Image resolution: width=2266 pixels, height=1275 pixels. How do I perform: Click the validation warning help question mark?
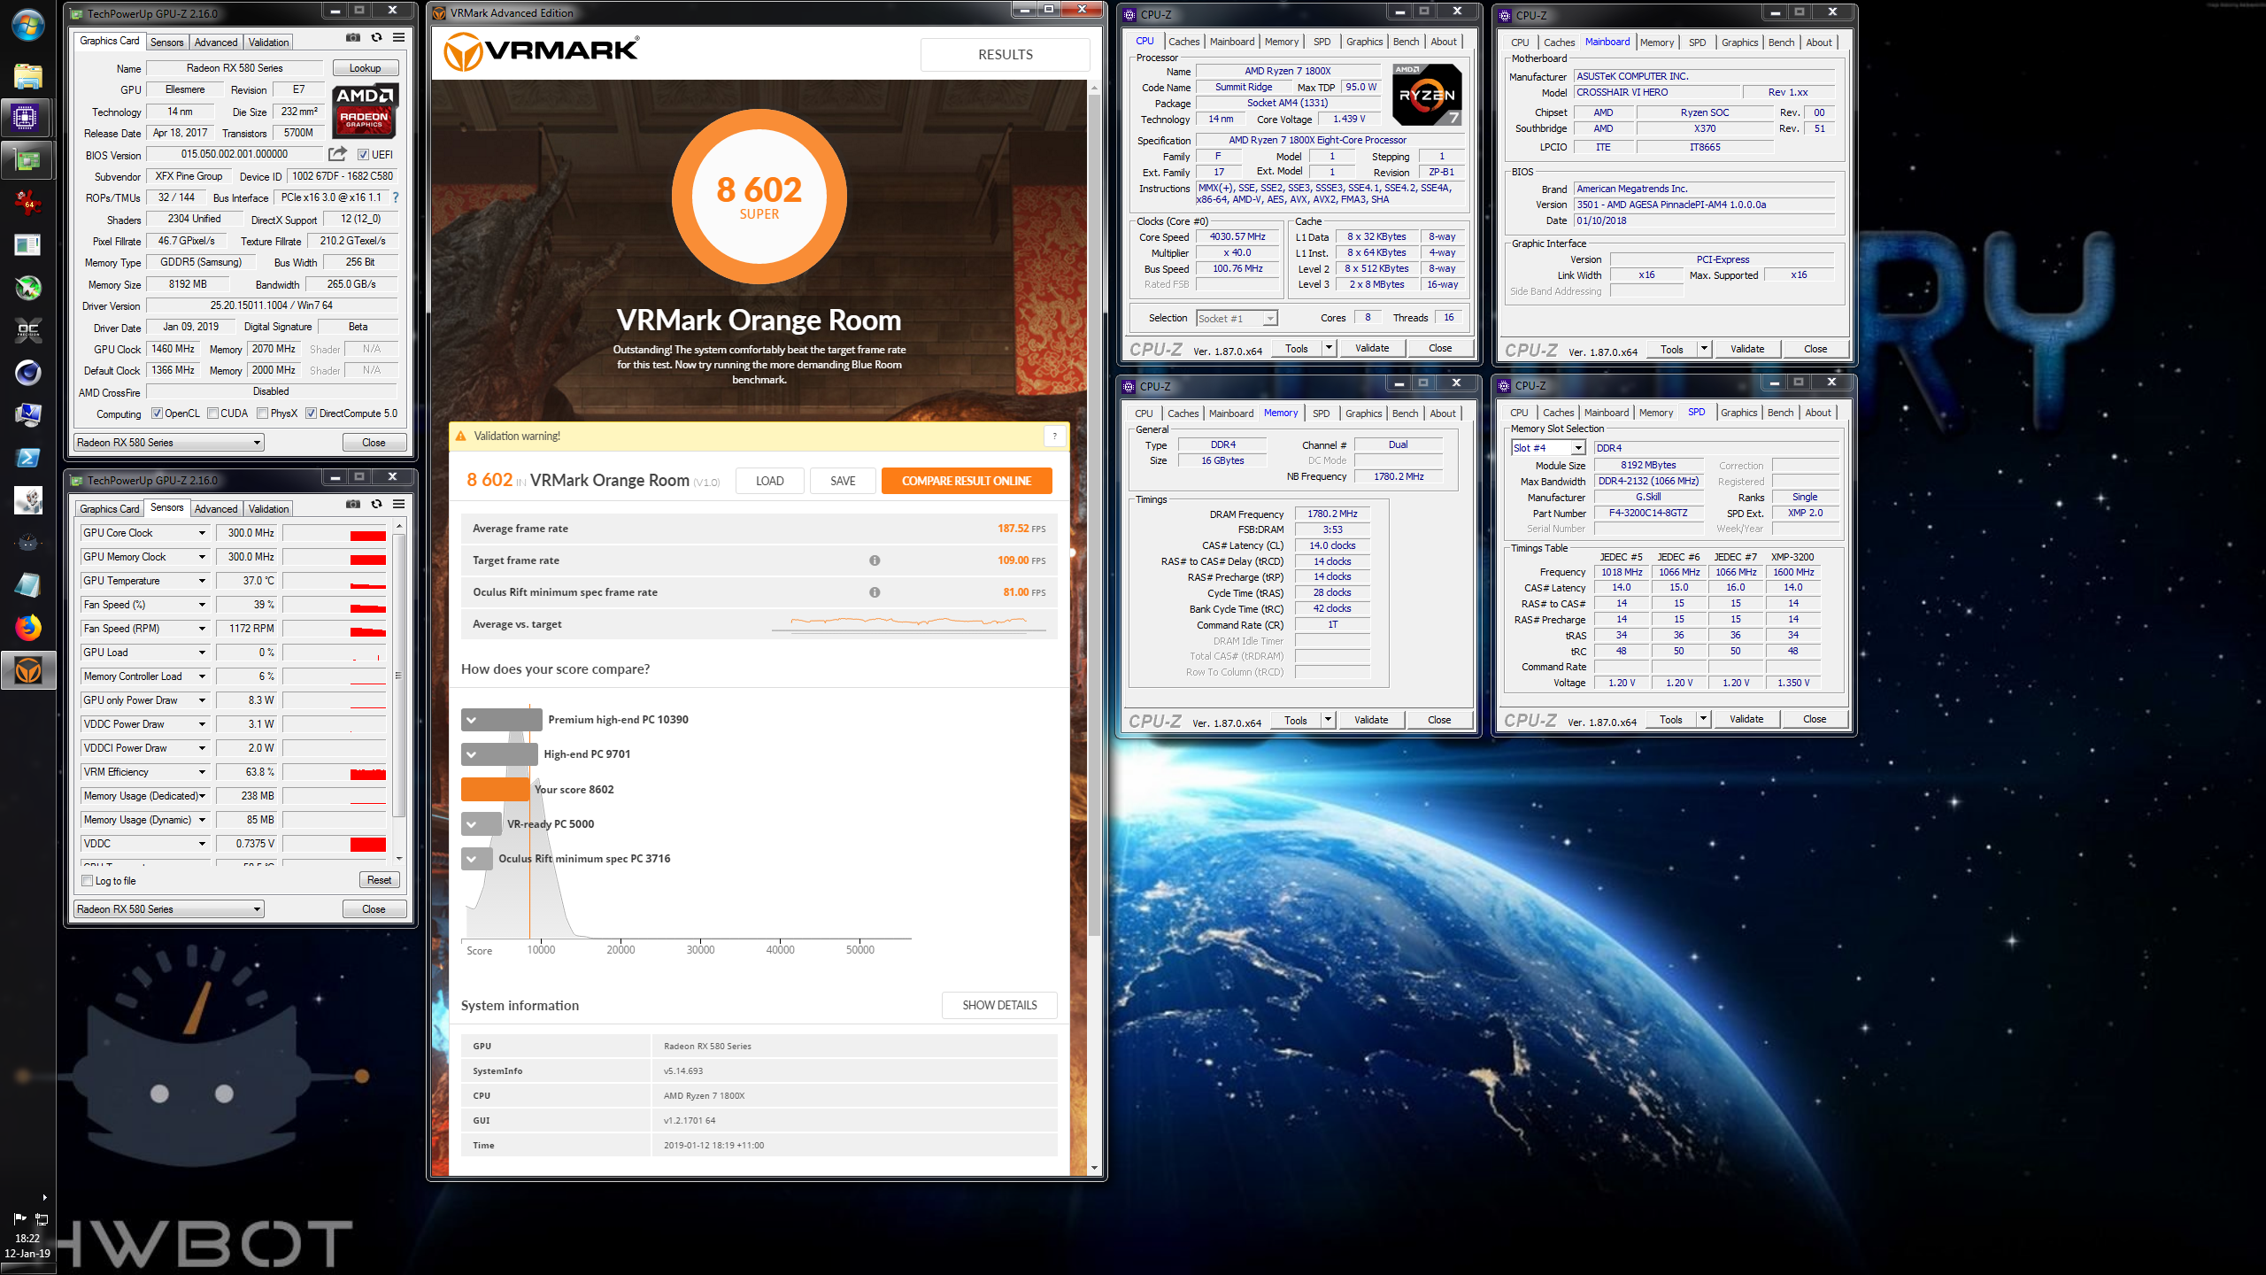[x=1055, y=436]
